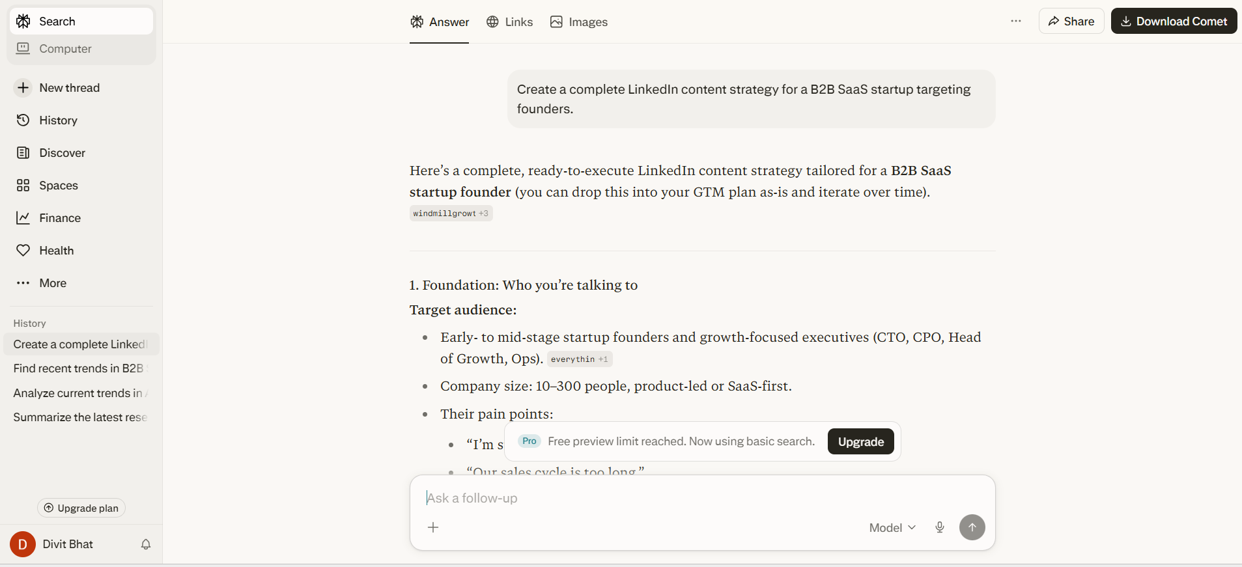Screen dimensions: 1242x567
Task: Switch to the Computer mode
Action: (64, 48)
